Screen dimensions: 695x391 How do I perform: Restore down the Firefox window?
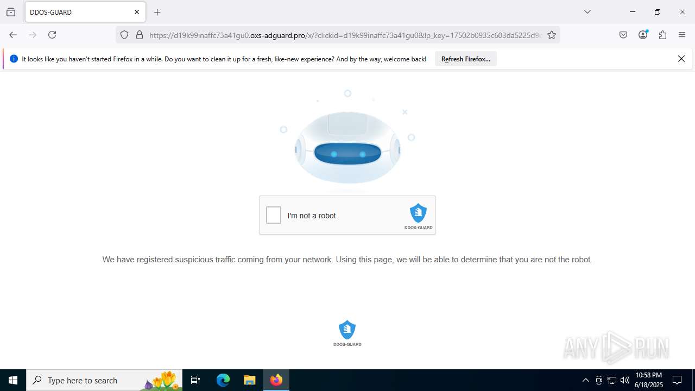click(658, 12)
